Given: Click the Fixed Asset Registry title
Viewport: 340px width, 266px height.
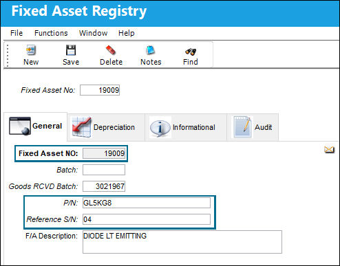Looking at the screenshot, I should click(x=79, y=11).
